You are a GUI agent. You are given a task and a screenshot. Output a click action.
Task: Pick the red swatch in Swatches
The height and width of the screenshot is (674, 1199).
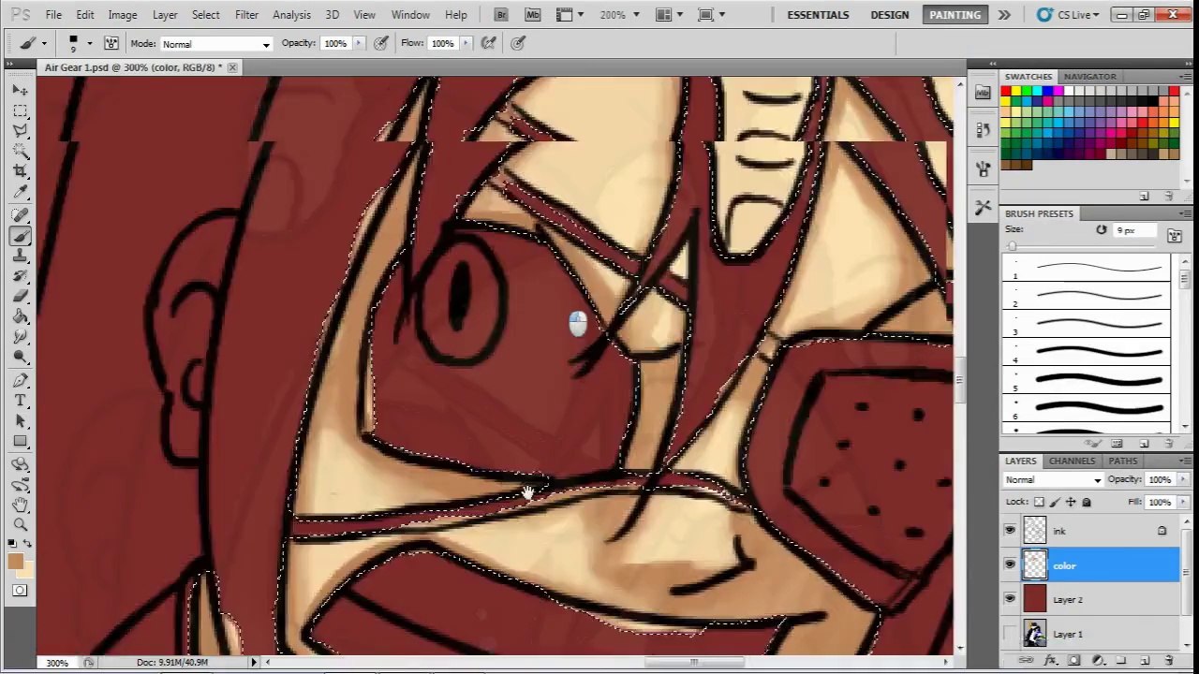coord(1006,92)
